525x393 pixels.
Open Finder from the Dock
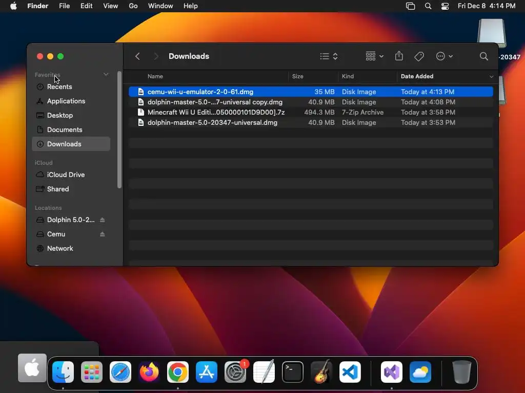click(x=63, y=372)
